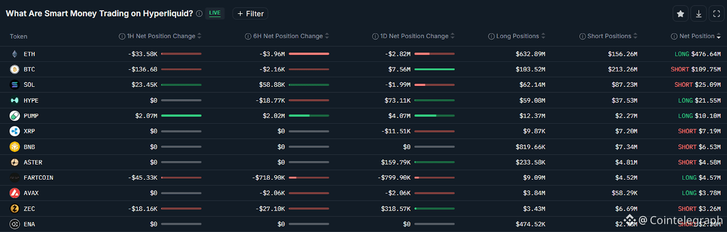Click the star favorite icon
This screenshot has height=232, width=727.
[680, 14]
